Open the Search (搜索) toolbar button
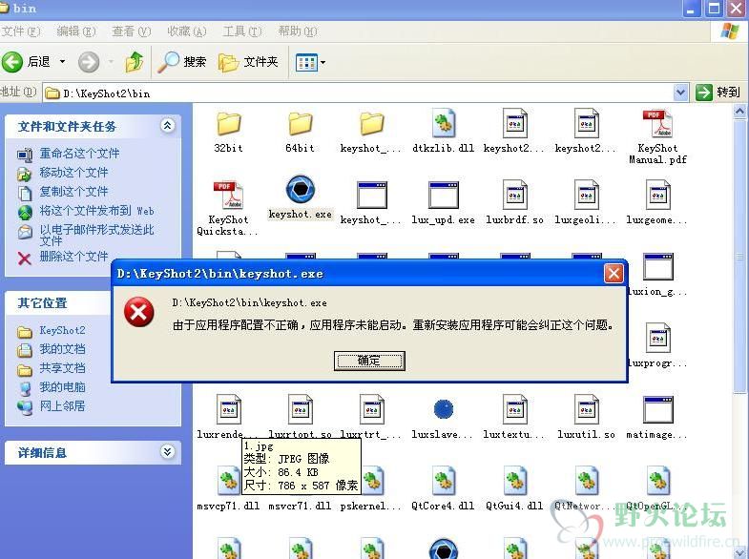Viewport: 749px width, 559px height. 182,62
